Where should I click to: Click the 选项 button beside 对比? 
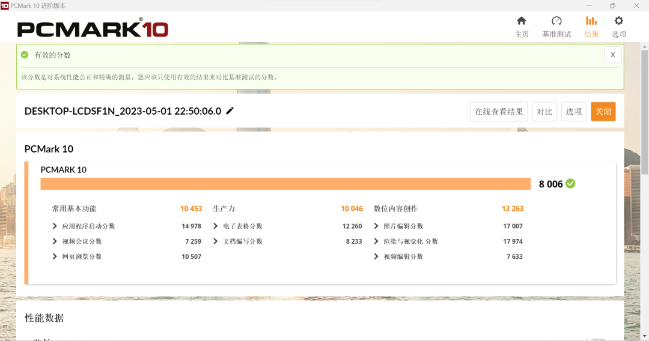[574, 112]
